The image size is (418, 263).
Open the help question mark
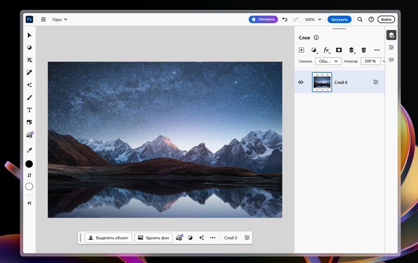[x=371, y=19]
